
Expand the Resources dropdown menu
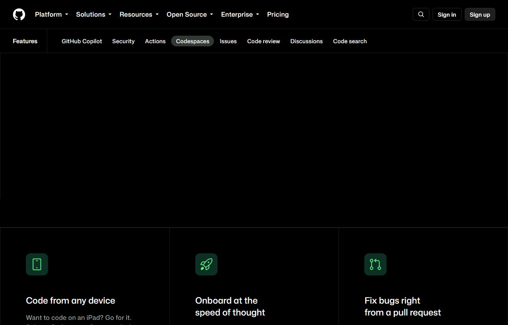click(139, 14)
